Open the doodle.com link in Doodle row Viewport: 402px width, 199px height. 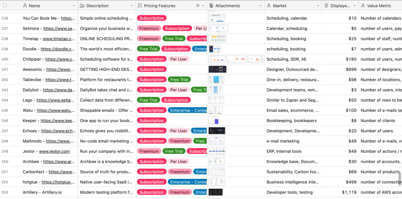point(58,49)
